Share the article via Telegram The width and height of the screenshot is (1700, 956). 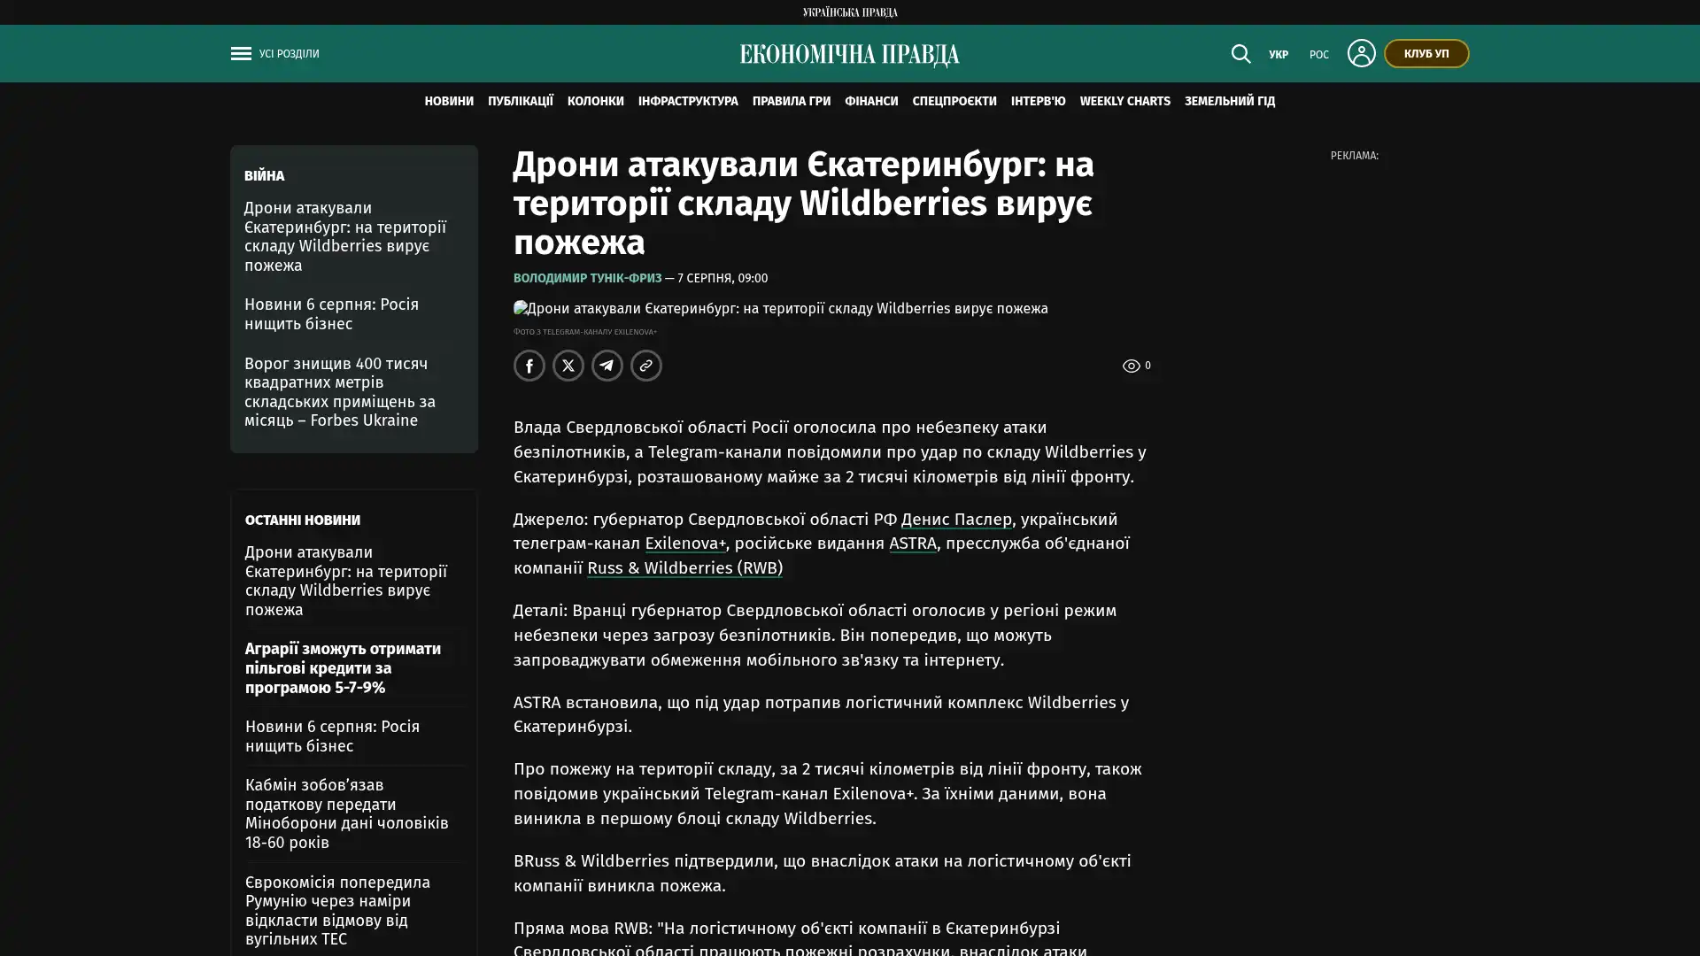(x=607, y=366)
